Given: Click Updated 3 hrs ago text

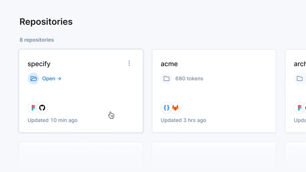Looking at the screenshot, I should 184,120.
